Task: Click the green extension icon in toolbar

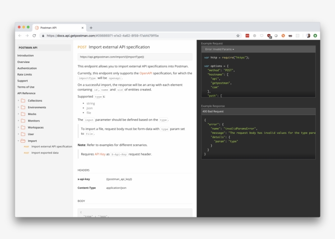Action: [x=315, y=36]
